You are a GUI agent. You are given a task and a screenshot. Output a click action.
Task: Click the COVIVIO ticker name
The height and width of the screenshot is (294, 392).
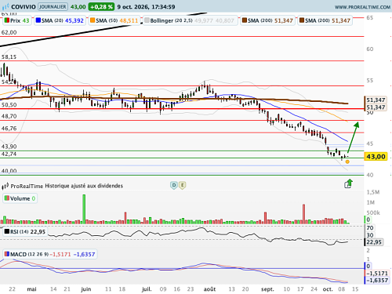(24, 7)
